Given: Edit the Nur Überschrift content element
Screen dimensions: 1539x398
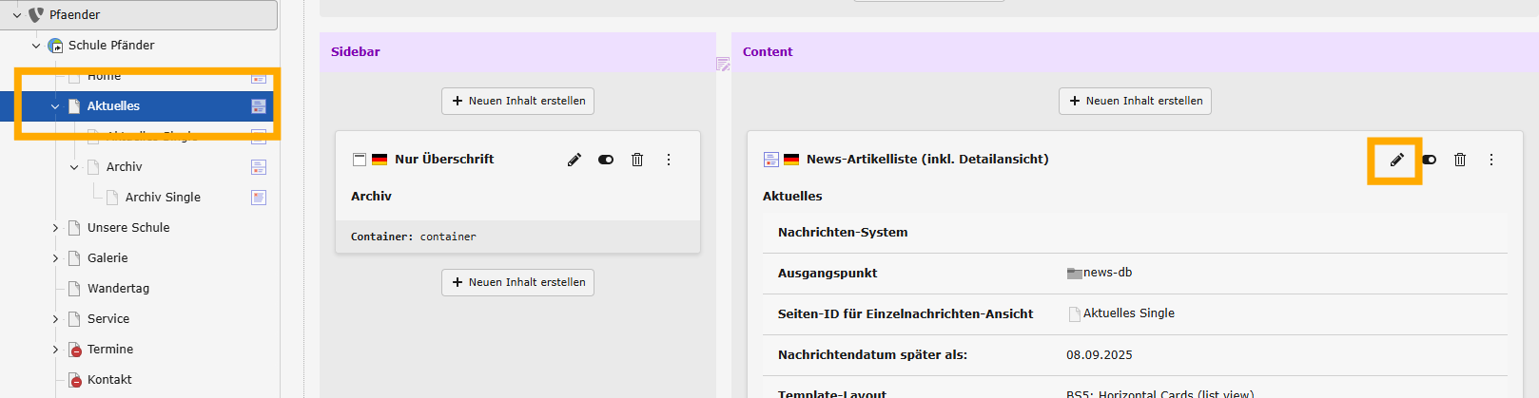Looking at the screenshot, I should click(x=575, y=160).
